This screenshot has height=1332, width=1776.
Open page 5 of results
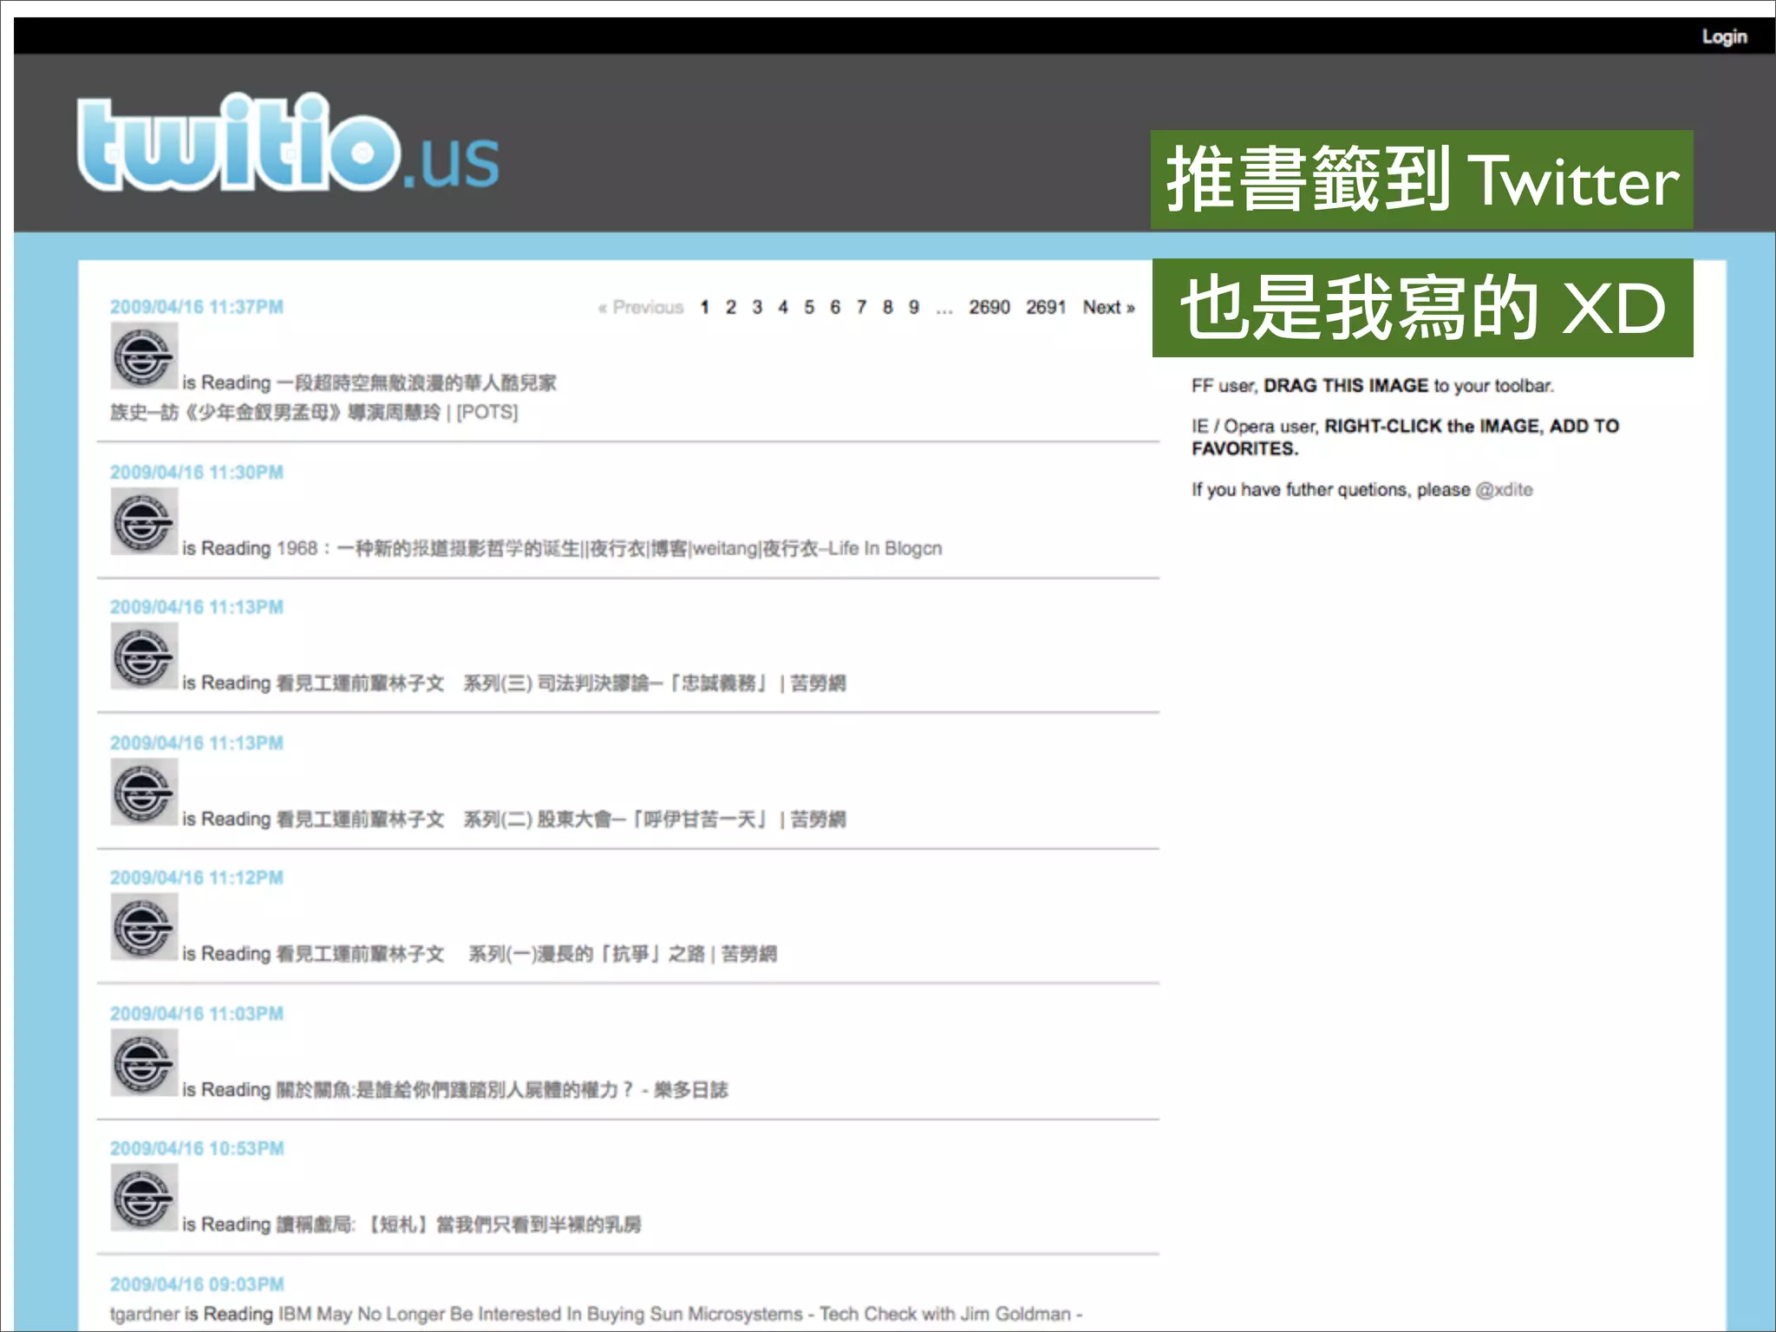[808, 308]
